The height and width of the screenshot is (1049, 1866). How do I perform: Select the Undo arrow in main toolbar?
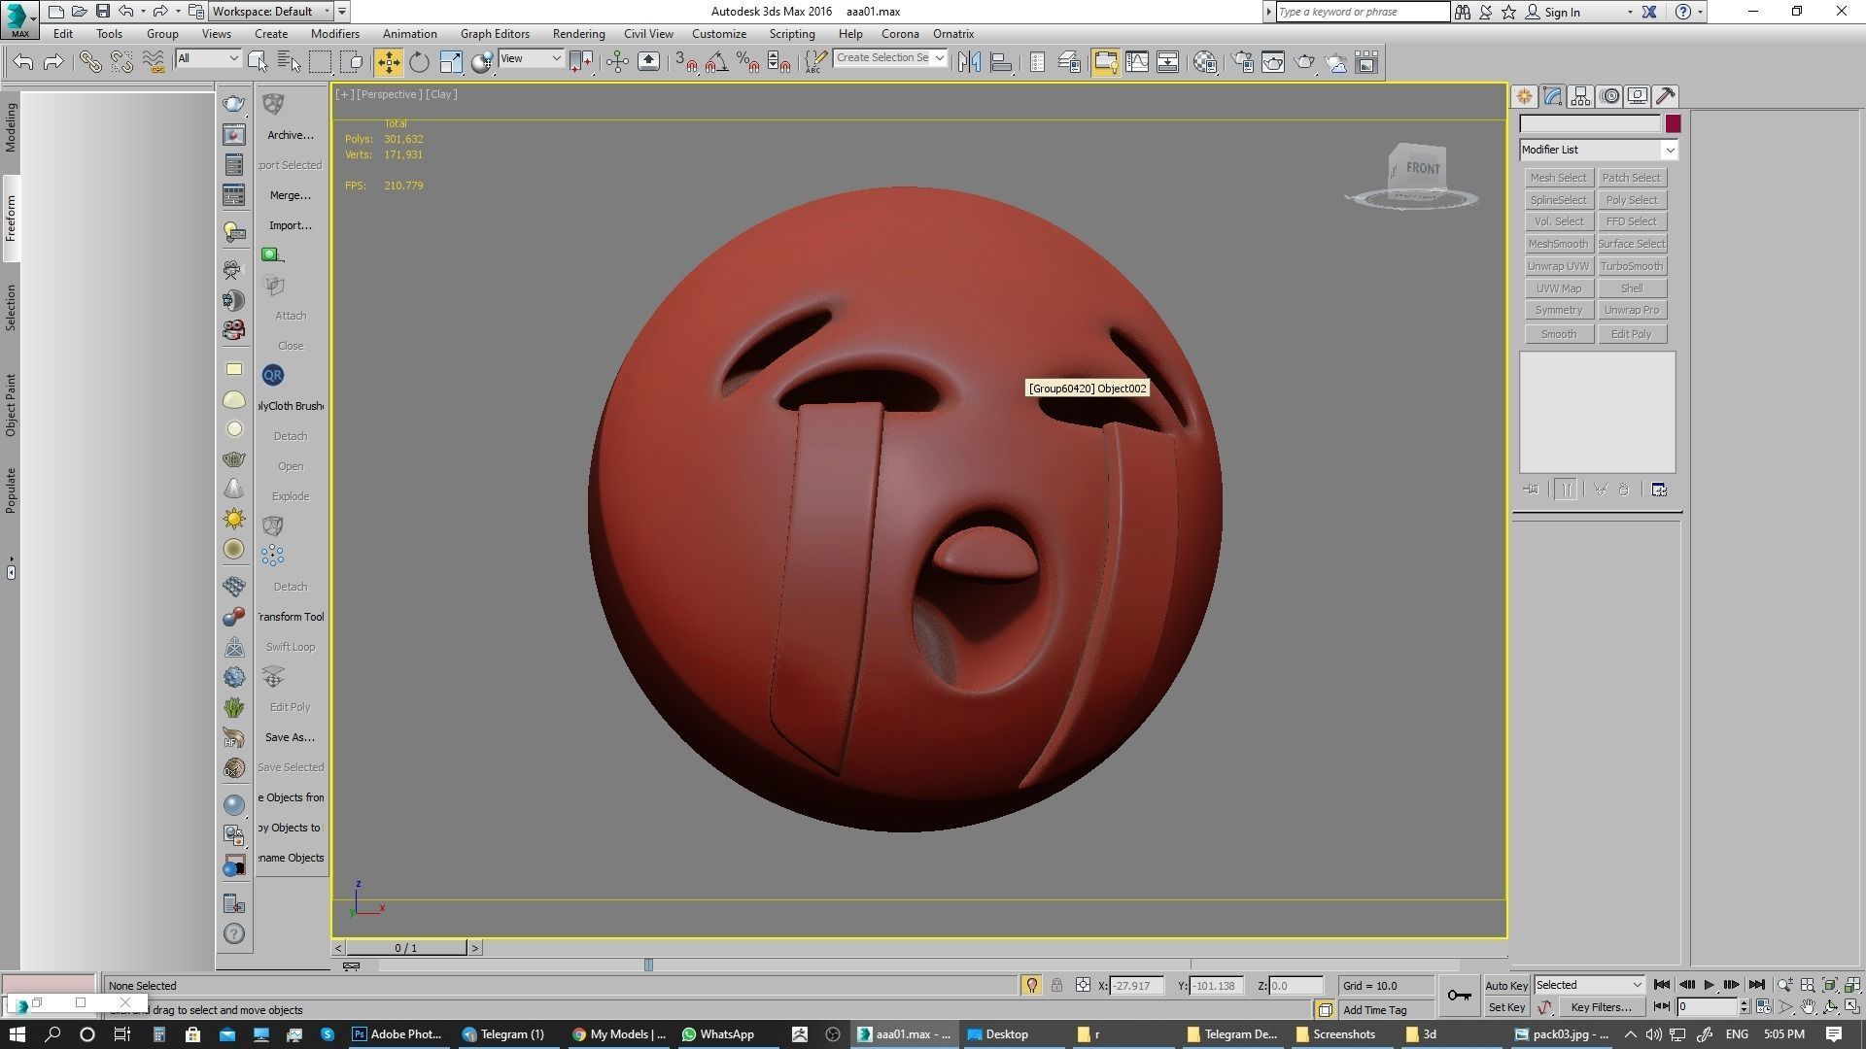coord(23,62)
